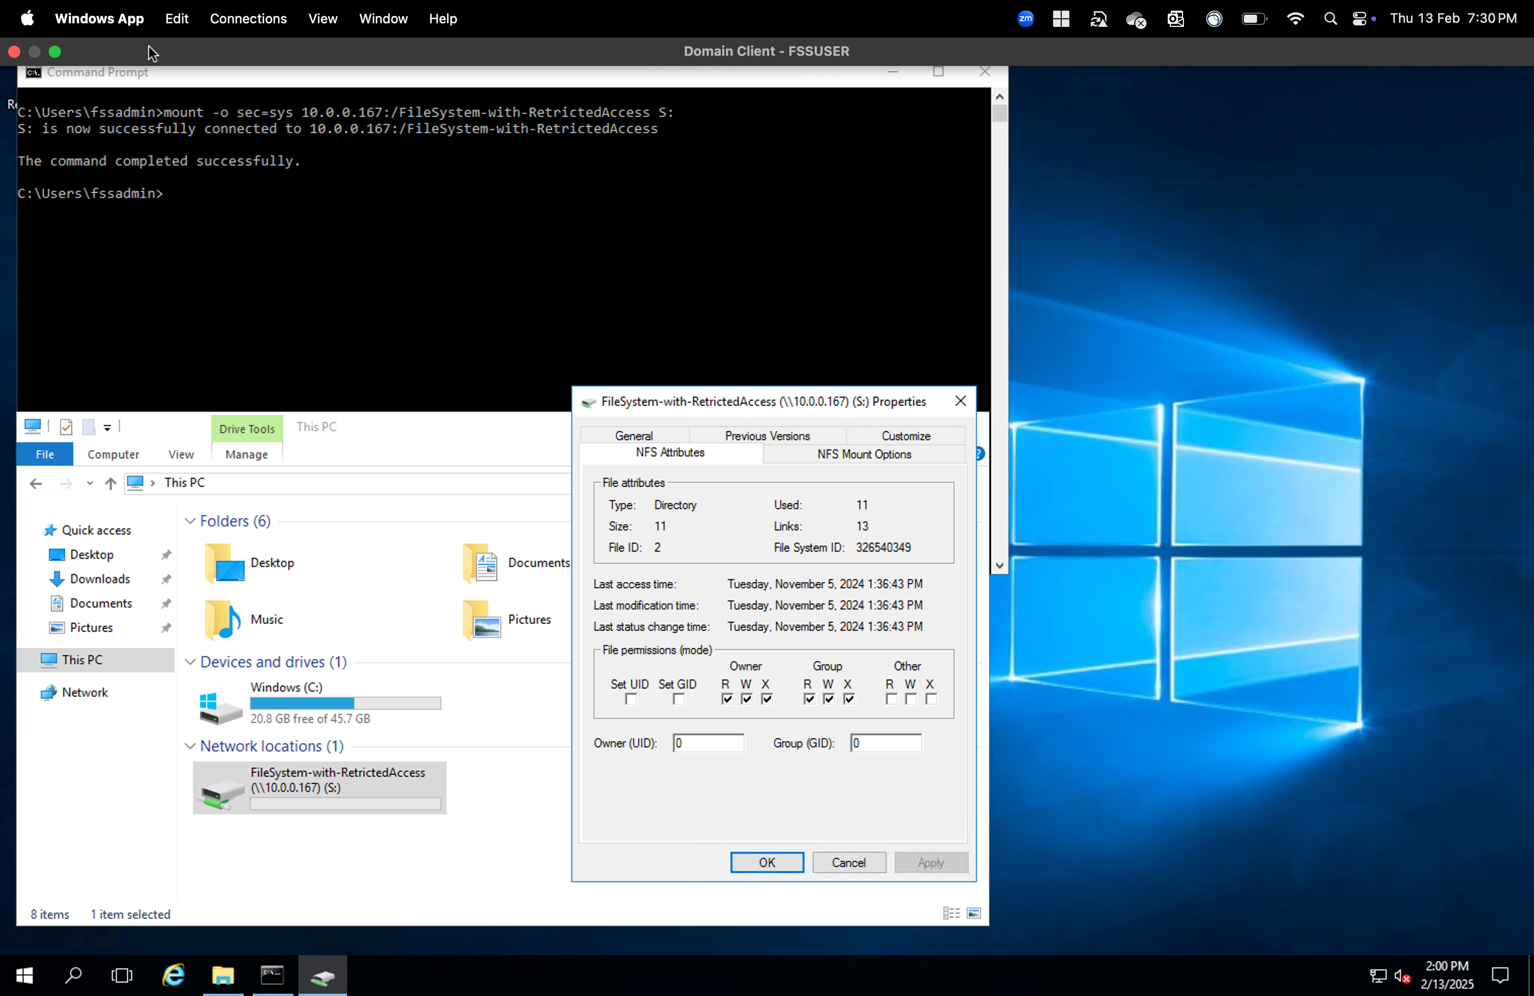Open File Explorer from the taskbar
The width and height of the screenshot is (1534, 996).
(x=222, y=975)
